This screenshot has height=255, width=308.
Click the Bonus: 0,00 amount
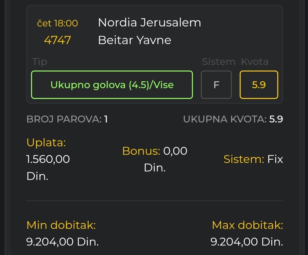(x=155, y=151)
